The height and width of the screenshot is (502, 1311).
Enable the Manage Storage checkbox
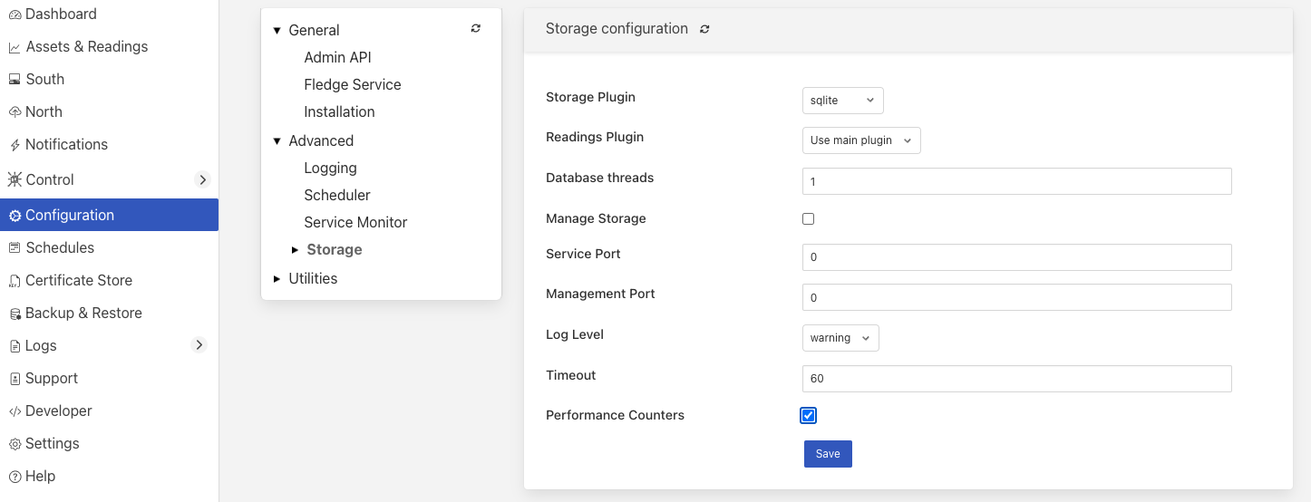coord(809,218)
